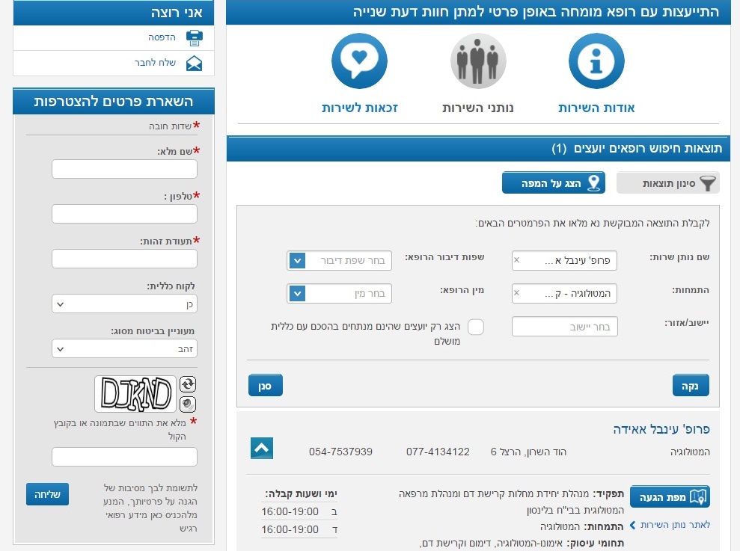Image resolution: width=740 pixels, height=551 pixels.
Task: Click the שם מלא input field
Action: [124, 169]
